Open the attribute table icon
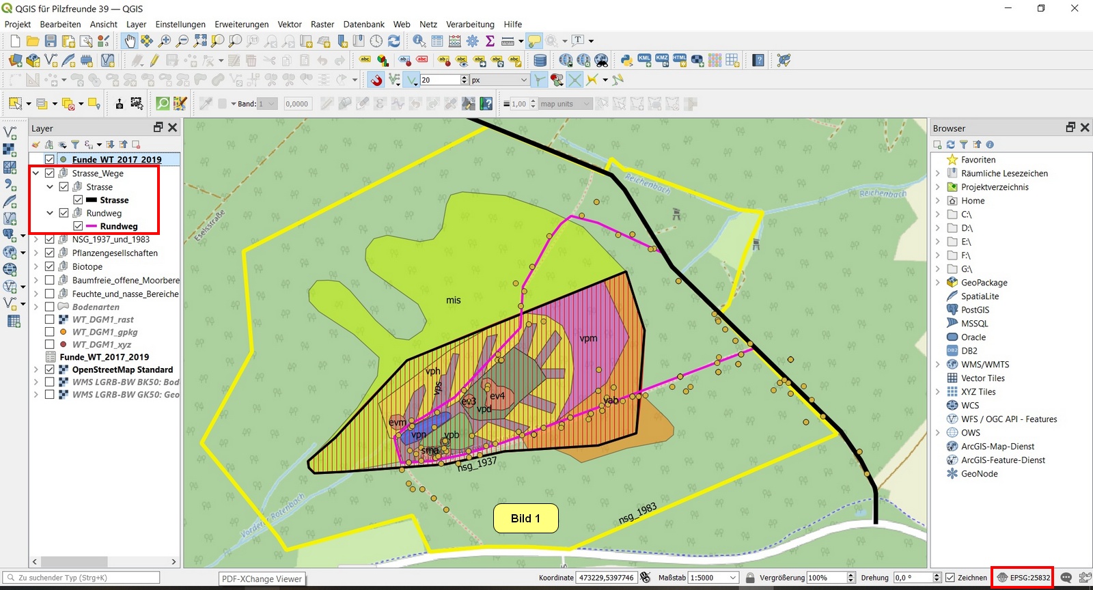1093x590 pixels. pos(437,41)
